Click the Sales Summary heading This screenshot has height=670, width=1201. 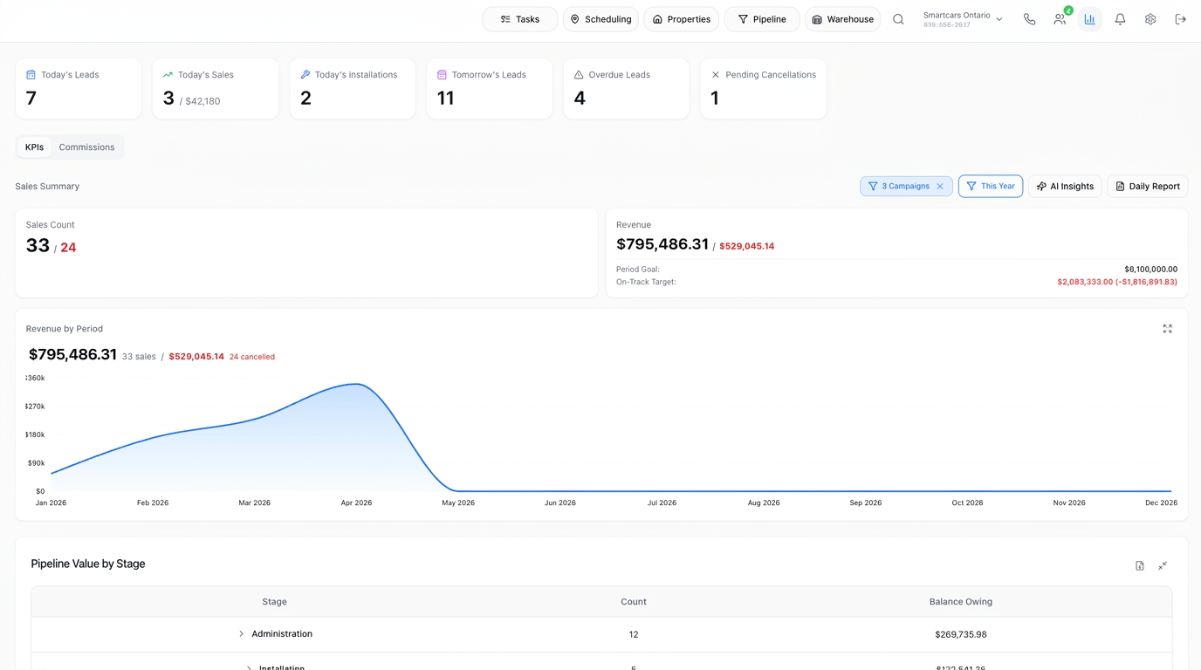coord(47,187)
